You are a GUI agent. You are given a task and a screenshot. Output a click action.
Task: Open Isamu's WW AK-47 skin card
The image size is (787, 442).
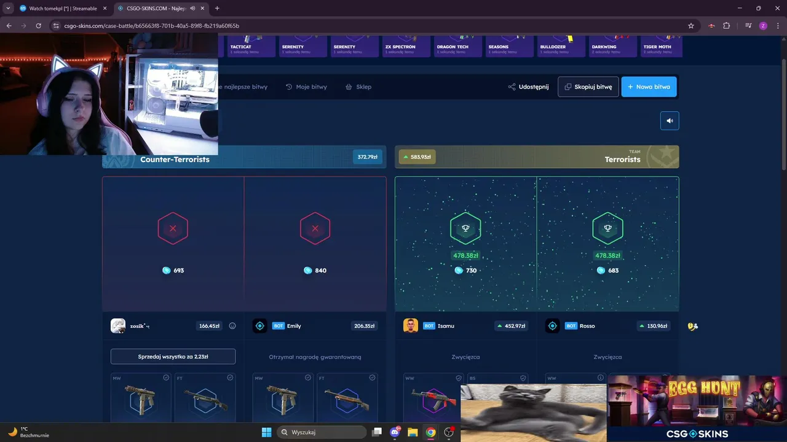pyautogui.click(x=433, y=397)
